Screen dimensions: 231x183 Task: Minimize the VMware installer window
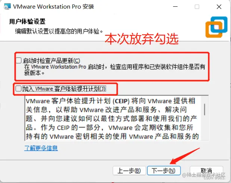(175, 7)
